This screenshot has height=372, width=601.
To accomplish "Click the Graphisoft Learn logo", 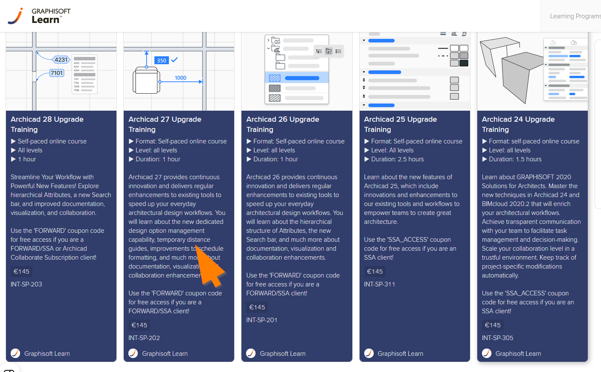I will click(39, 16).
